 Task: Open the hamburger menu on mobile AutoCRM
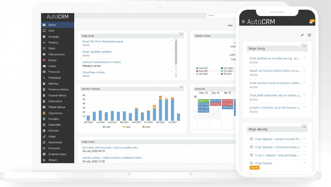[243, 22]
